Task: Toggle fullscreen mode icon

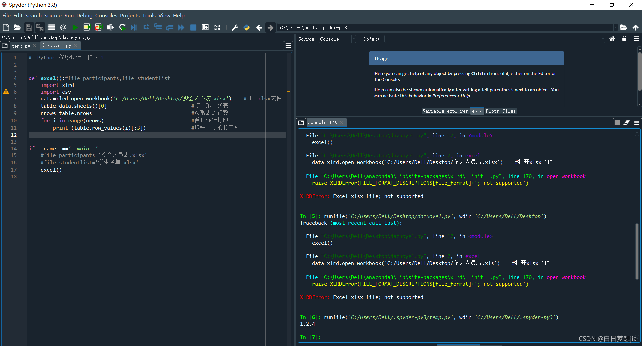Action: coord(217,27)
